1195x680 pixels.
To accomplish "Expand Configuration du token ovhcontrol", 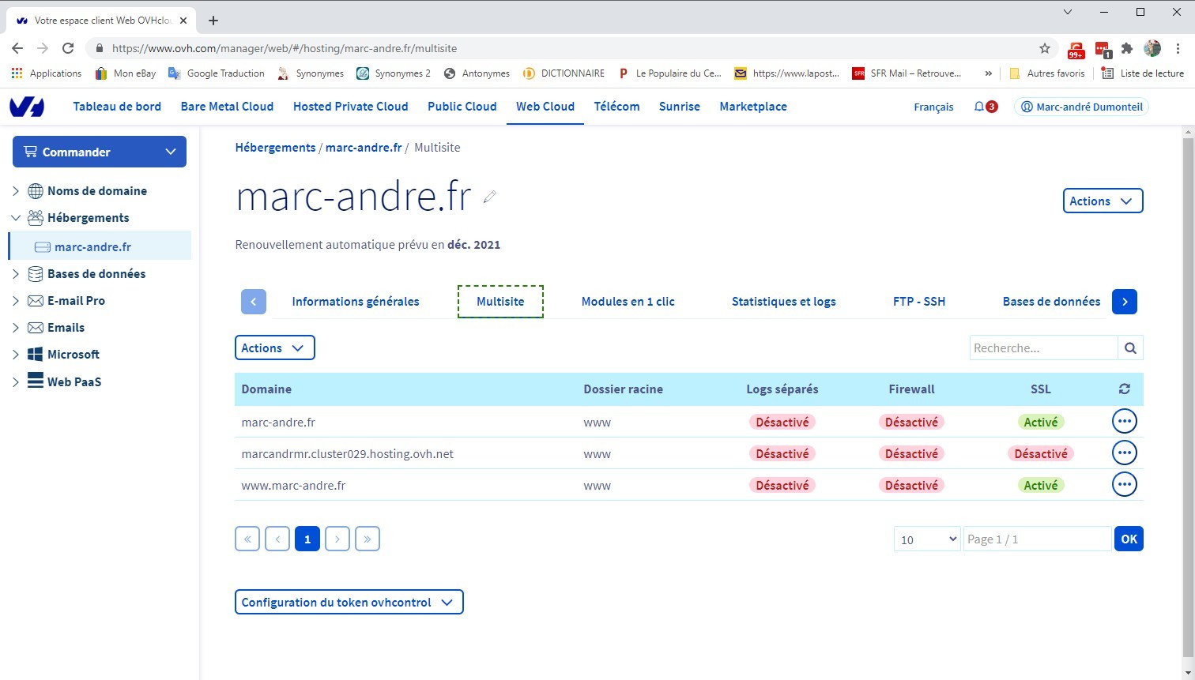I will point(349,602).
